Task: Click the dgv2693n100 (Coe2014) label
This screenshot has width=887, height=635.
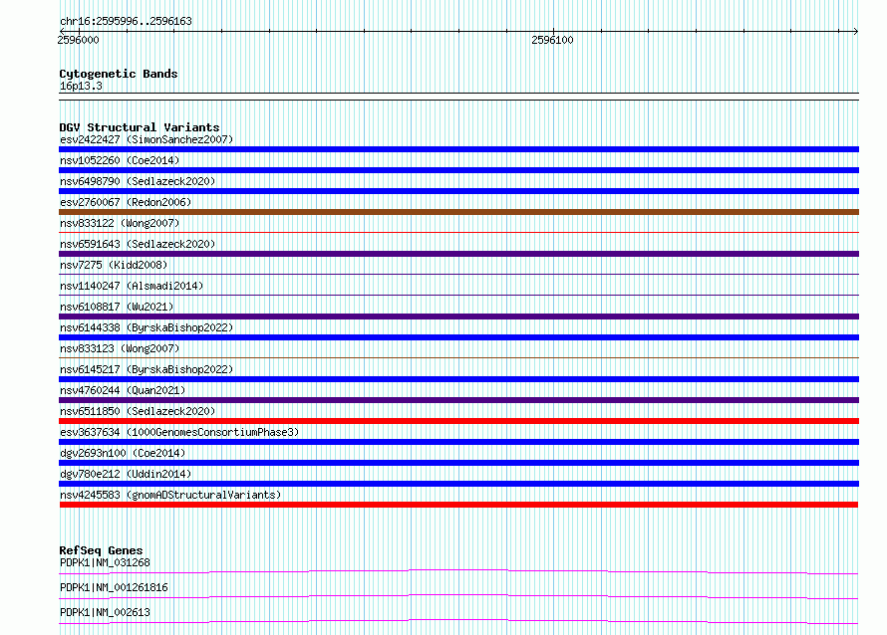Action: [x=123, y=453]
